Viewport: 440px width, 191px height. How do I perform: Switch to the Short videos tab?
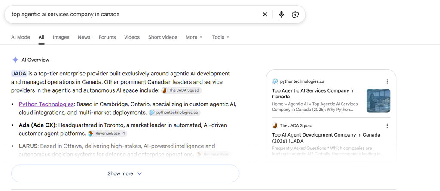pos(163,37)
